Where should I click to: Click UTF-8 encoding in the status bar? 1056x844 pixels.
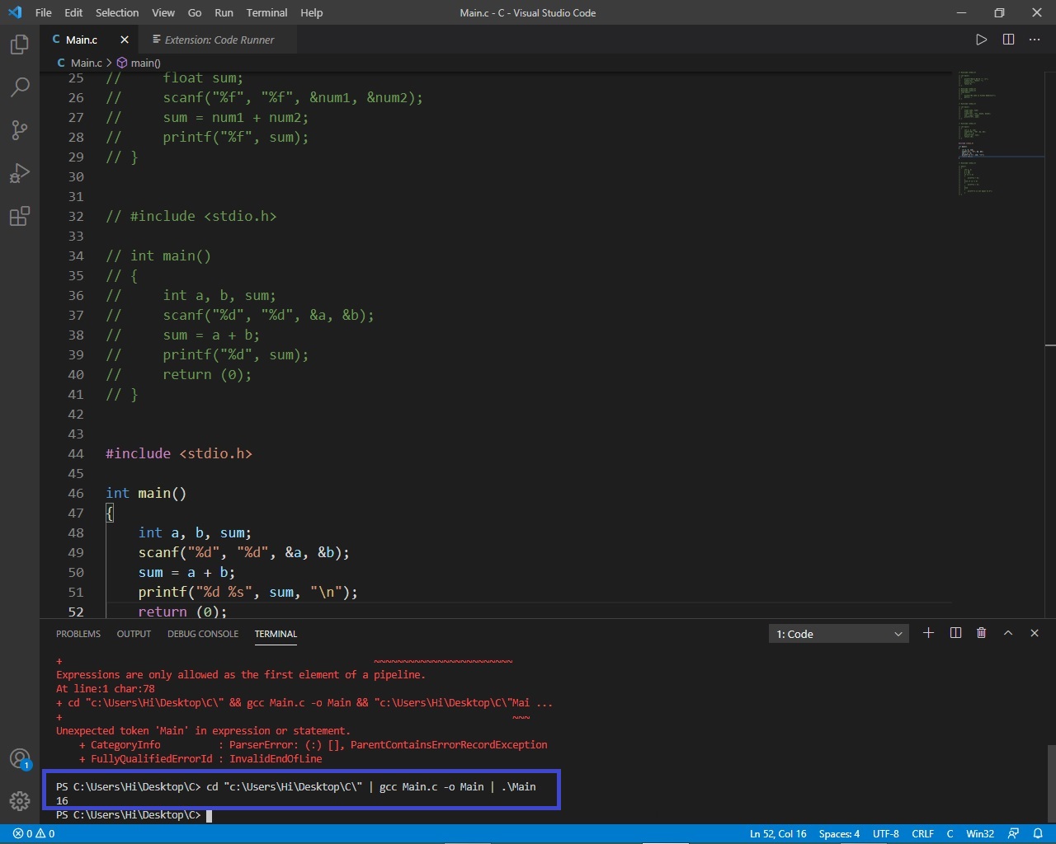click(885, 833)
